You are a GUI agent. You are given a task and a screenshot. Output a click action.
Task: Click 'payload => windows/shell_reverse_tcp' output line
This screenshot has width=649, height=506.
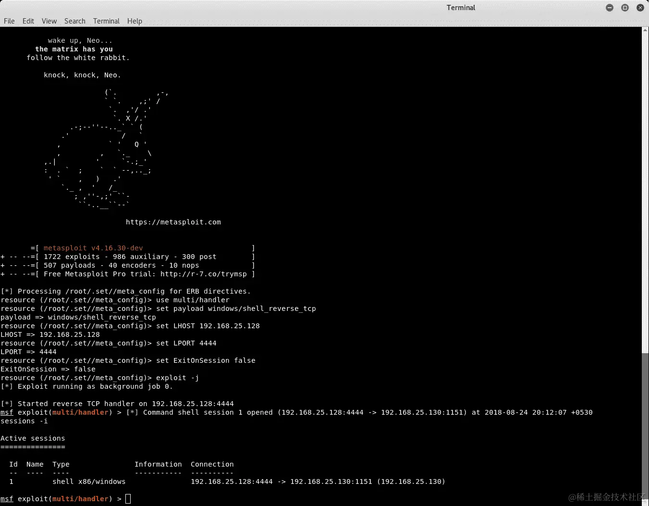pos(78,317)
